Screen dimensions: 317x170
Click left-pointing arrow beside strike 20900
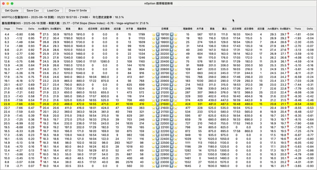(171, 81)
